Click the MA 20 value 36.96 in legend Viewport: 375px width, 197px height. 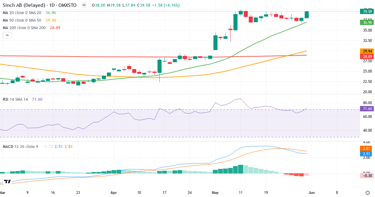(x=51, y=13)
